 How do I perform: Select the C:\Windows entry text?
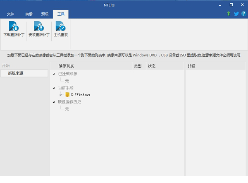point(80,95)
